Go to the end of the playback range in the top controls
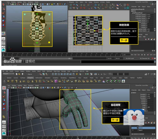This screenshot has width=158, height=139. click(154, 55)
